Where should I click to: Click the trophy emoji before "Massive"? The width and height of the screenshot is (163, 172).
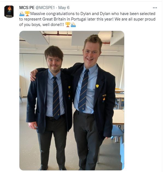tap(27, 14)
